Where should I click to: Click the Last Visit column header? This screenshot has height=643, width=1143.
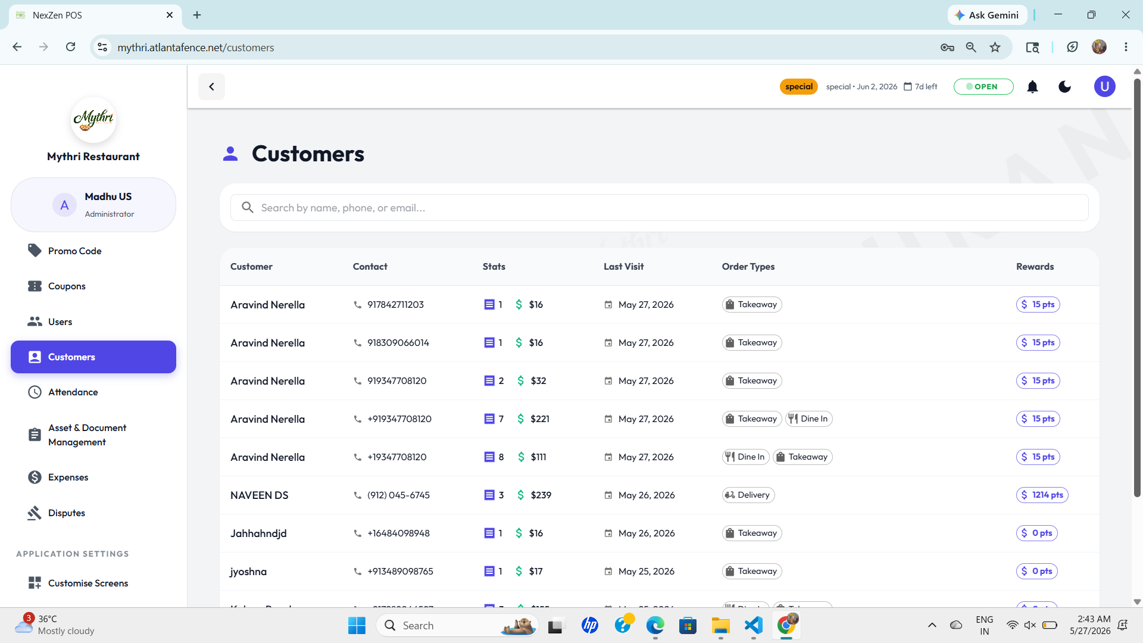(623, 267)
